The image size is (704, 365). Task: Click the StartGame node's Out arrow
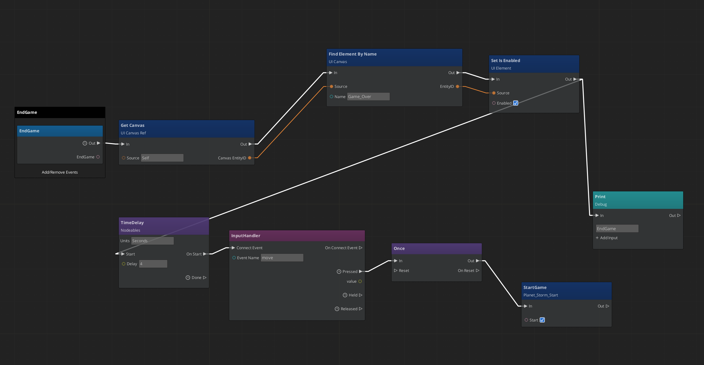[x=607, y=306]
